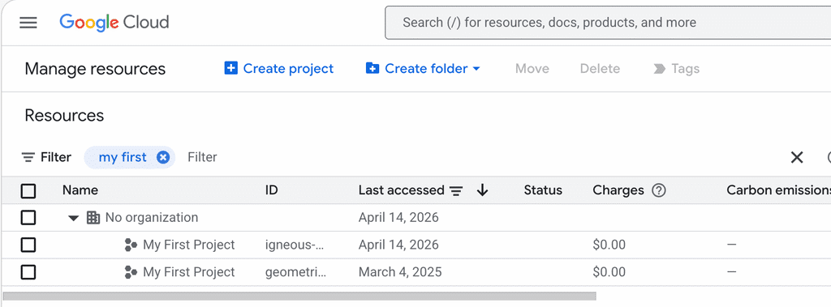The height and width of the screenshot is (307, 831).
Task: Sort by Last accessed column header
Action: [x=401, y=190]
